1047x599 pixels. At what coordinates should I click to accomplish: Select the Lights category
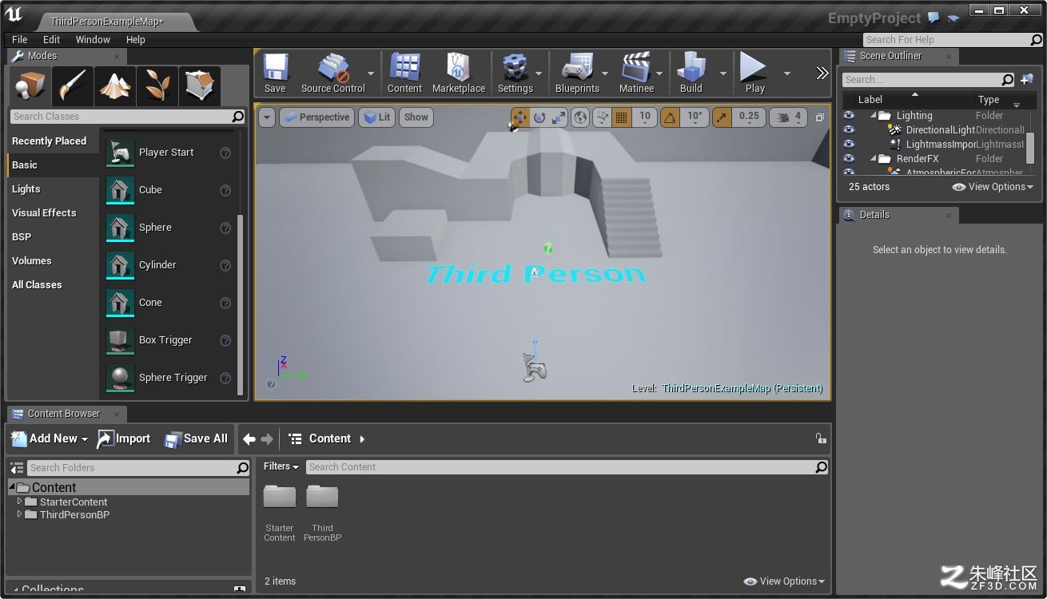(26, 189)
